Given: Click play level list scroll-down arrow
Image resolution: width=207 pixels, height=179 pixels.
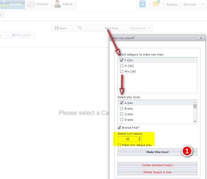Looking at the screenshot, I should pos(195,122).
